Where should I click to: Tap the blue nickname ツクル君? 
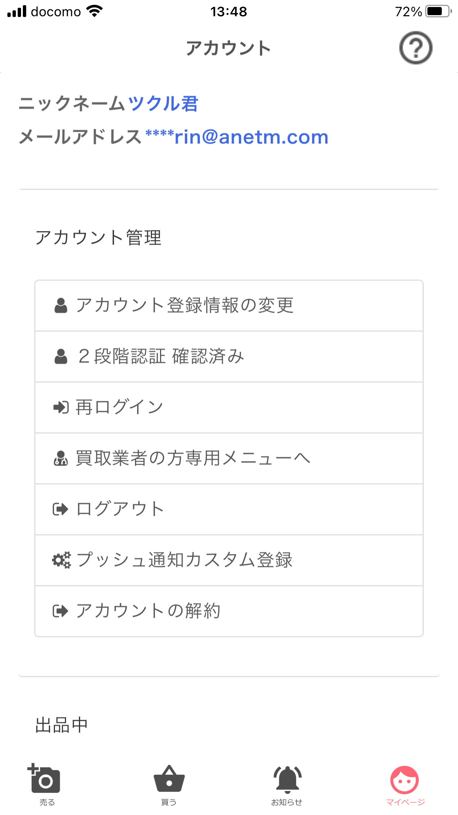click(x=163, y=103)
